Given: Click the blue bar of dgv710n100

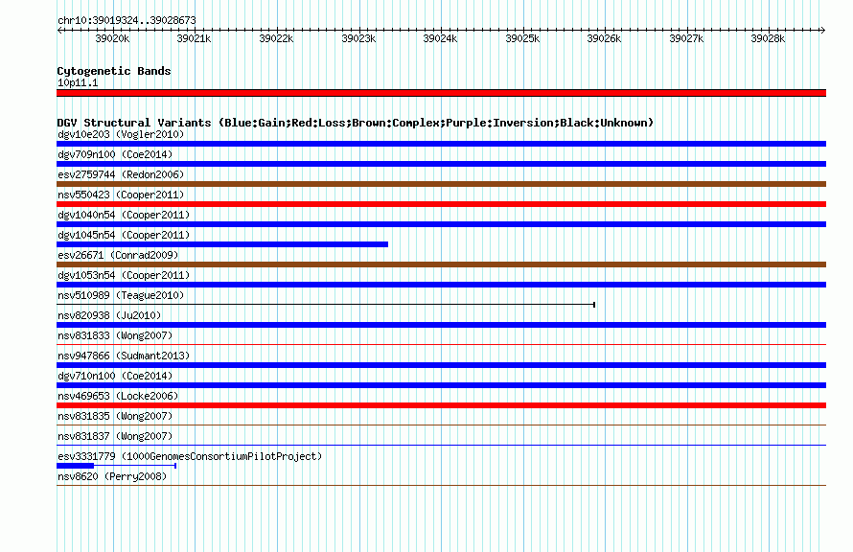Looking at the screenshot, I should [x=441, y=385].
